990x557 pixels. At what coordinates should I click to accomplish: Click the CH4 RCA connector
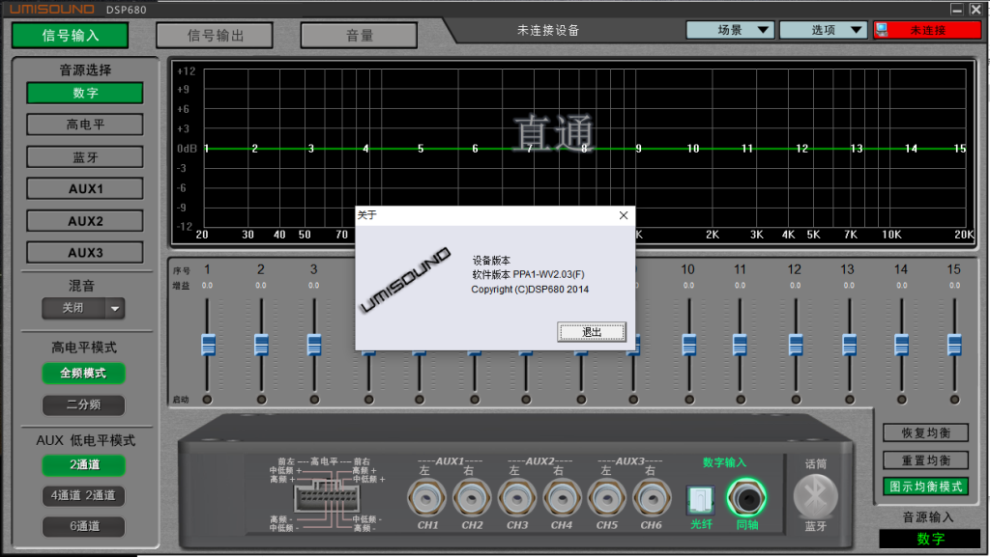pos(562,498)
